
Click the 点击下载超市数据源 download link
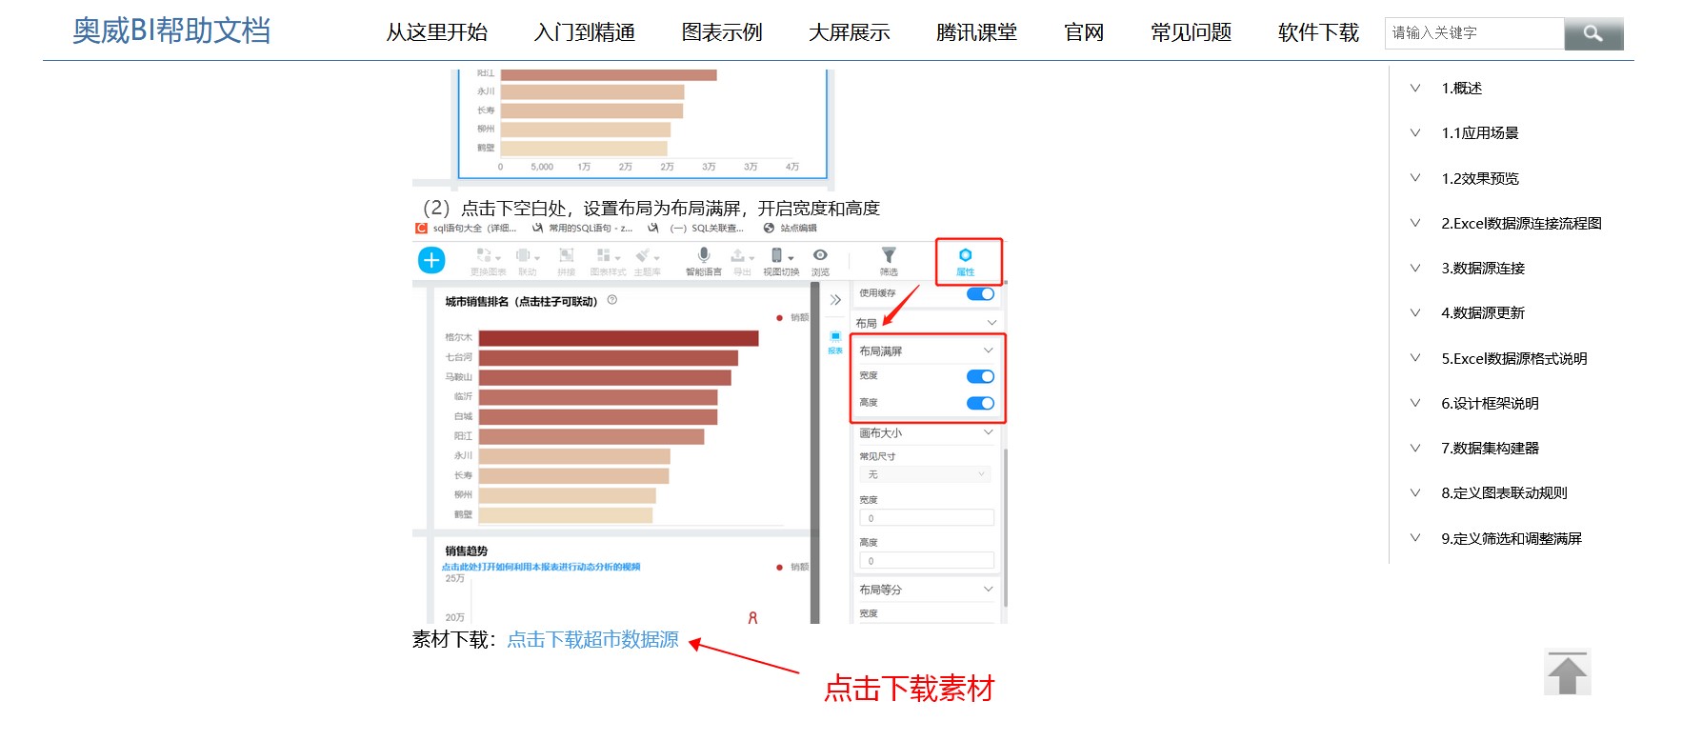pyautogui.click(x=592, y=640)
